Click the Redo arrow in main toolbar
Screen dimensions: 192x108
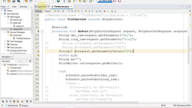[31, 1]
